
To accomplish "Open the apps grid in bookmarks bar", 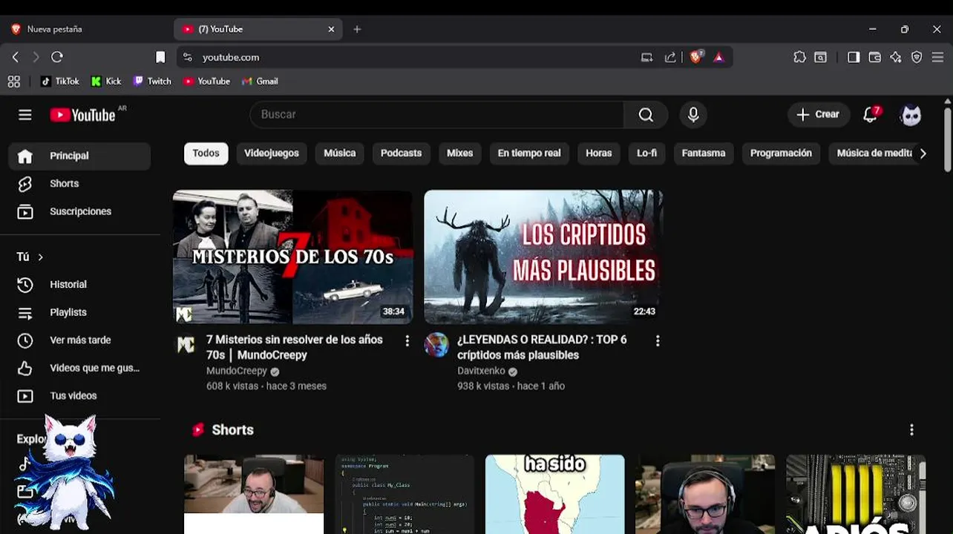I will click(14, 82).
